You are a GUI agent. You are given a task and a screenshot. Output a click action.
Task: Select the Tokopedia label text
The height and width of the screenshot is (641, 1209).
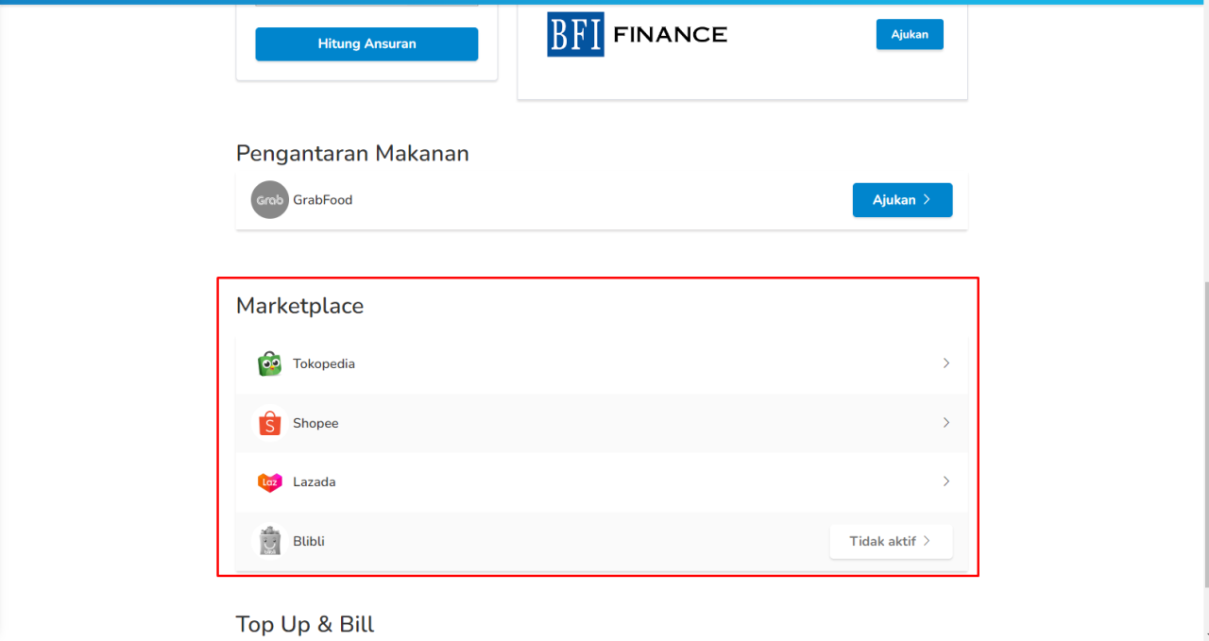point(324,363)
